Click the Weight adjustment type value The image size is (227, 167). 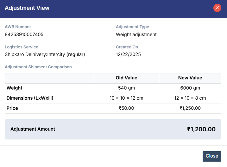coord(136,34)
